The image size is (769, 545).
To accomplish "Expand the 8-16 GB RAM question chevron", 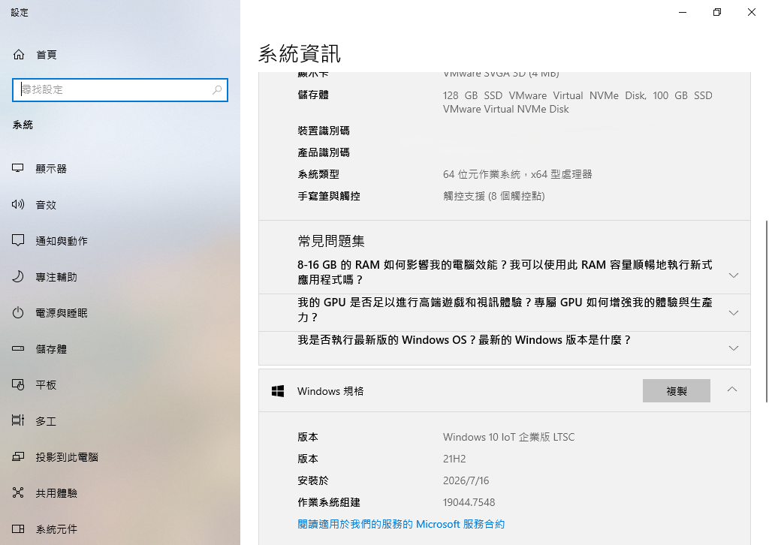I will point(734,276).
